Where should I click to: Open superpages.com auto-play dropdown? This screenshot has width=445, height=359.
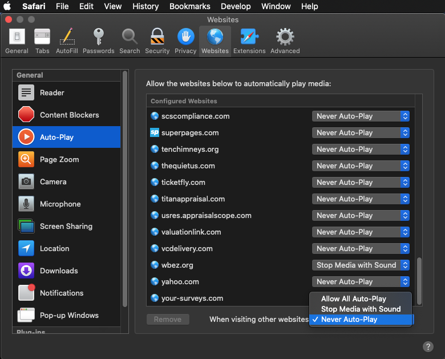361,132
